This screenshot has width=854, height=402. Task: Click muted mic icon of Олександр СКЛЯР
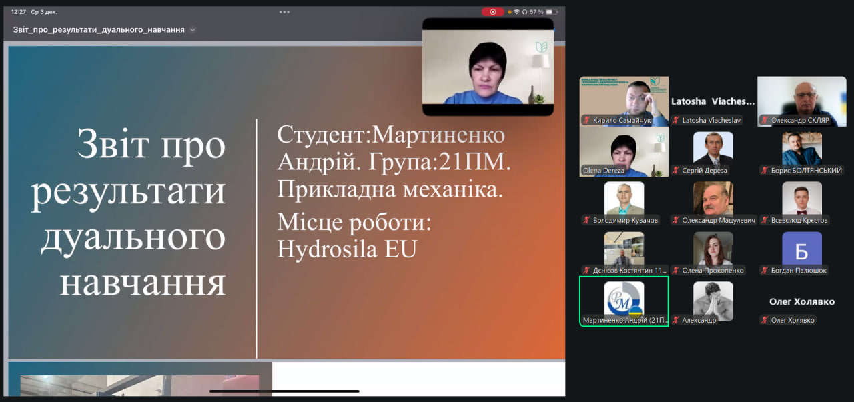coord(765,121)
